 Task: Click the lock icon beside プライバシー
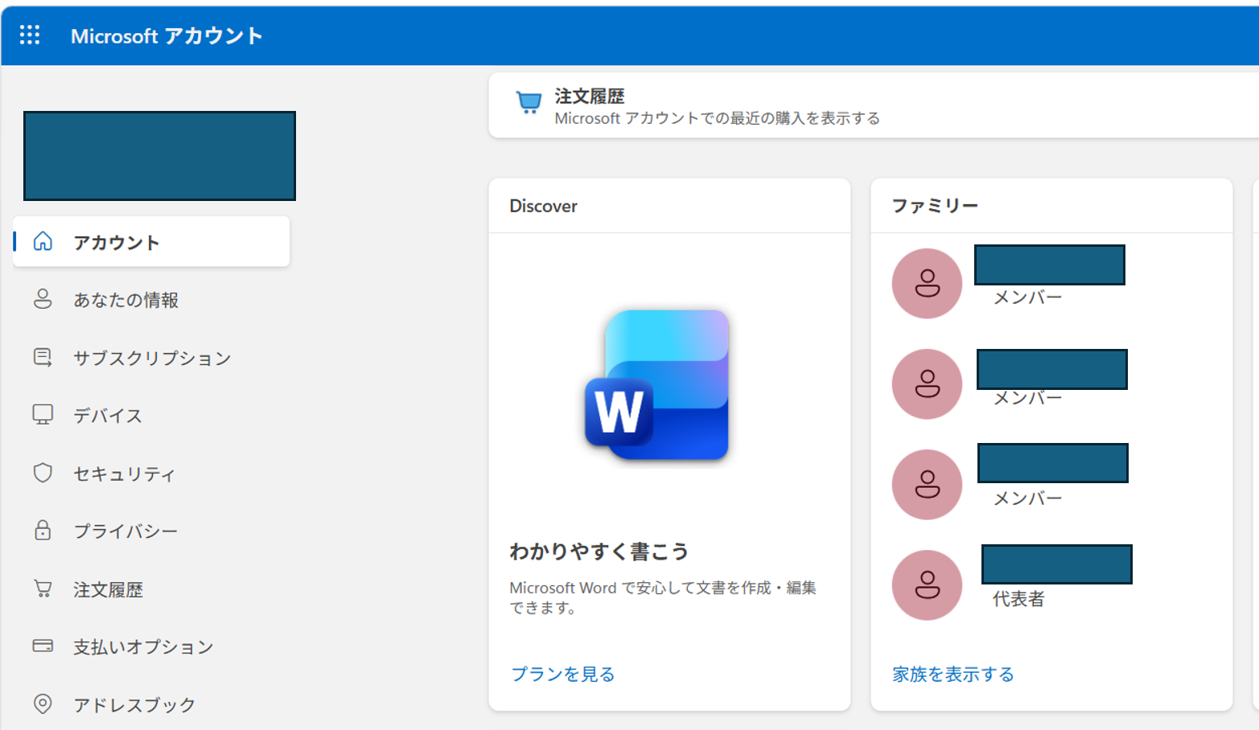click(x=43, y=530)
